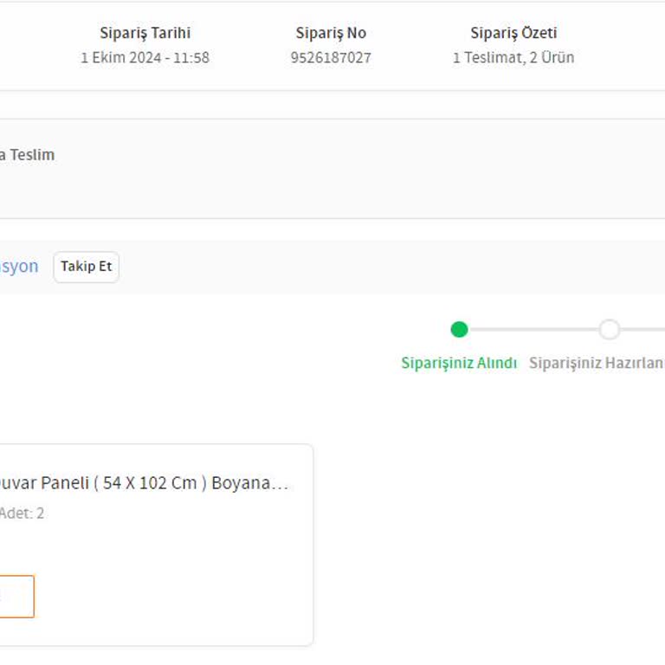Screen dimensions: 665x665
Task: Click the green Siparişiniz Alındı step dot
Action: (x=460, y=329)
